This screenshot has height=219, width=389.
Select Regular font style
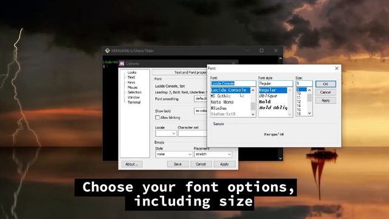click(x=273, y=90)
